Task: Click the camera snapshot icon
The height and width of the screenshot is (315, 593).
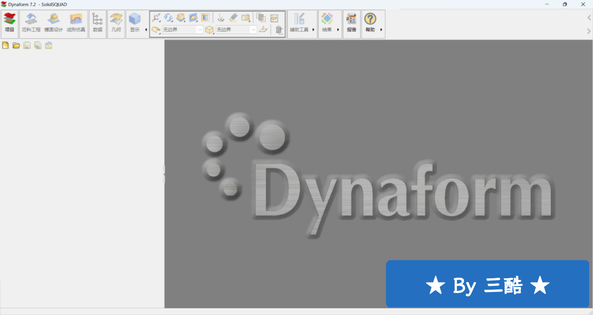Action: [246, 18]
